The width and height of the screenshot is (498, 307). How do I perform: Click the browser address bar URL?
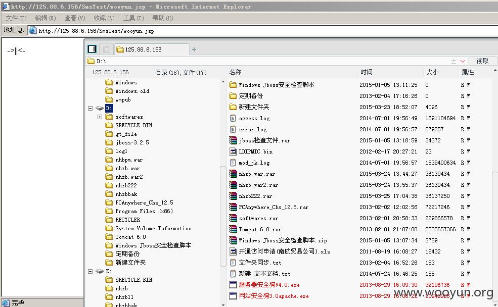click(x=96, y=31)
